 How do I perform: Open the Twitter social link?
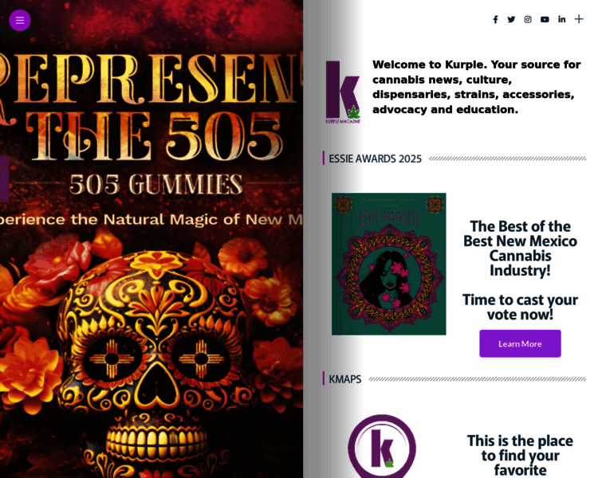tap(511, 19)
